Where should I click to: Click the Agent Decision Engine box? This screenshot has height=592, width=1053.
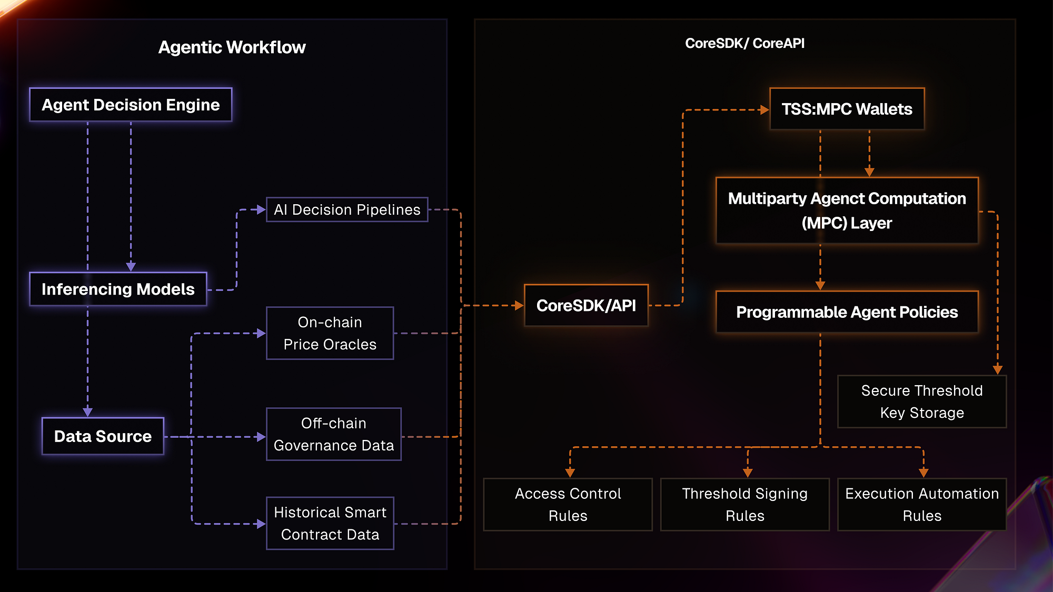131,105
